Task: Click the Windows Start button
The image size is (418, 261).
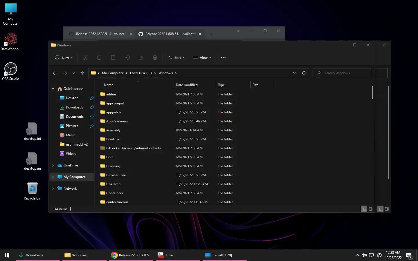Action: point(7,255)
